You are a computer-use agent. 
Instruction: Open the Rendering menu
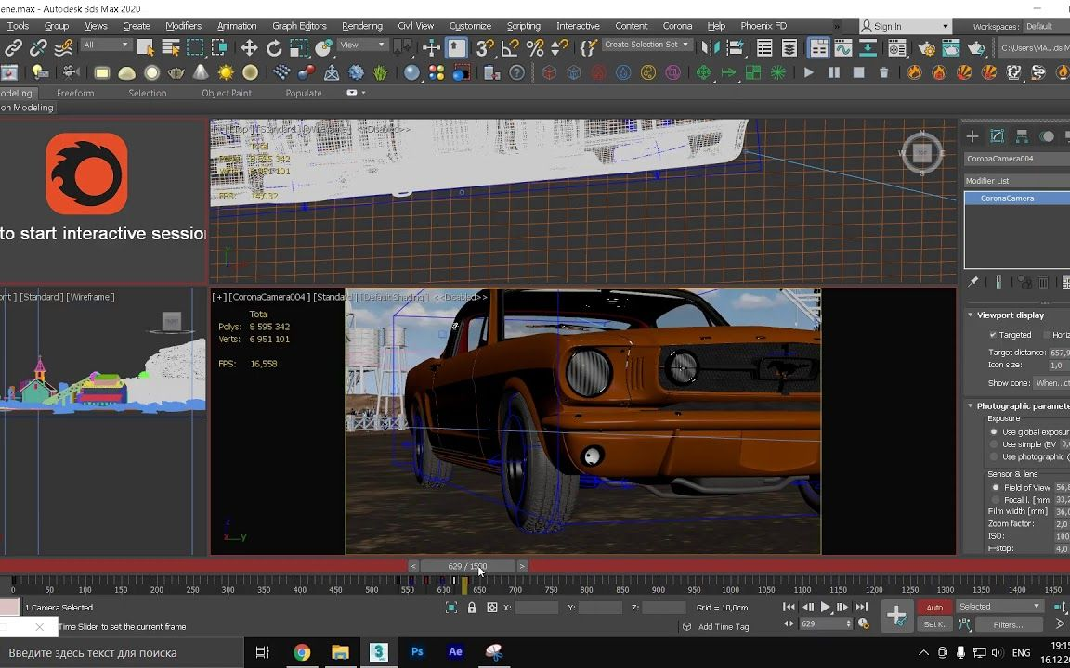361,26
